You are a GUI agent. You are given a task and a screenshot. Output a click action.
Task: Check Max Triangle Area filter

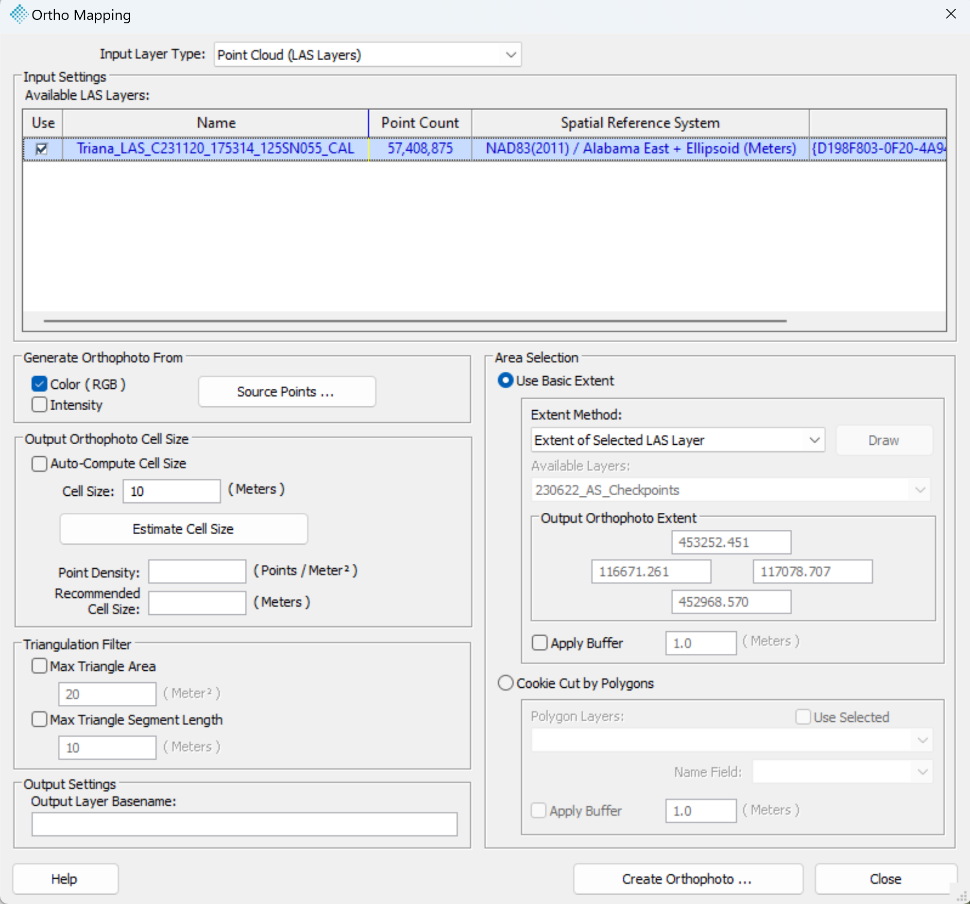tap(39, 666)
